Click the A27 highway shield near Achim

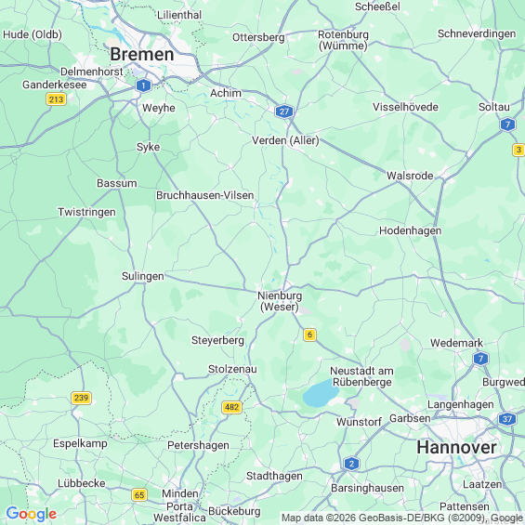coord(284,112)
